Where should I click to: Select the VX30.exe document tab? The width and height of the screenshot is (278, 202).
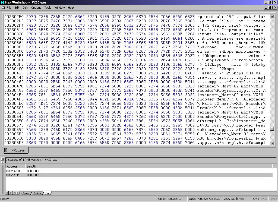(15, 150)
